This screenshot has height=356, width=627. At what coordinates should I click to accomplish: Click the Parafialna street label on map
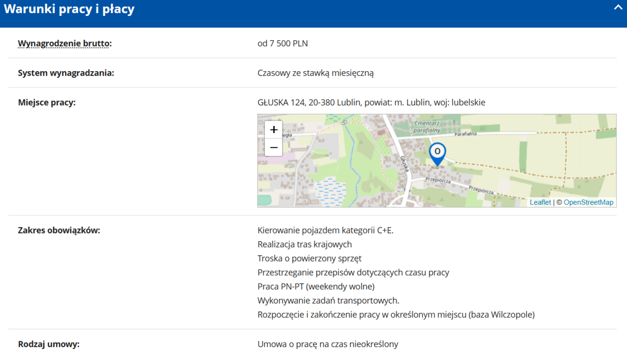click(x=465, y=134)
